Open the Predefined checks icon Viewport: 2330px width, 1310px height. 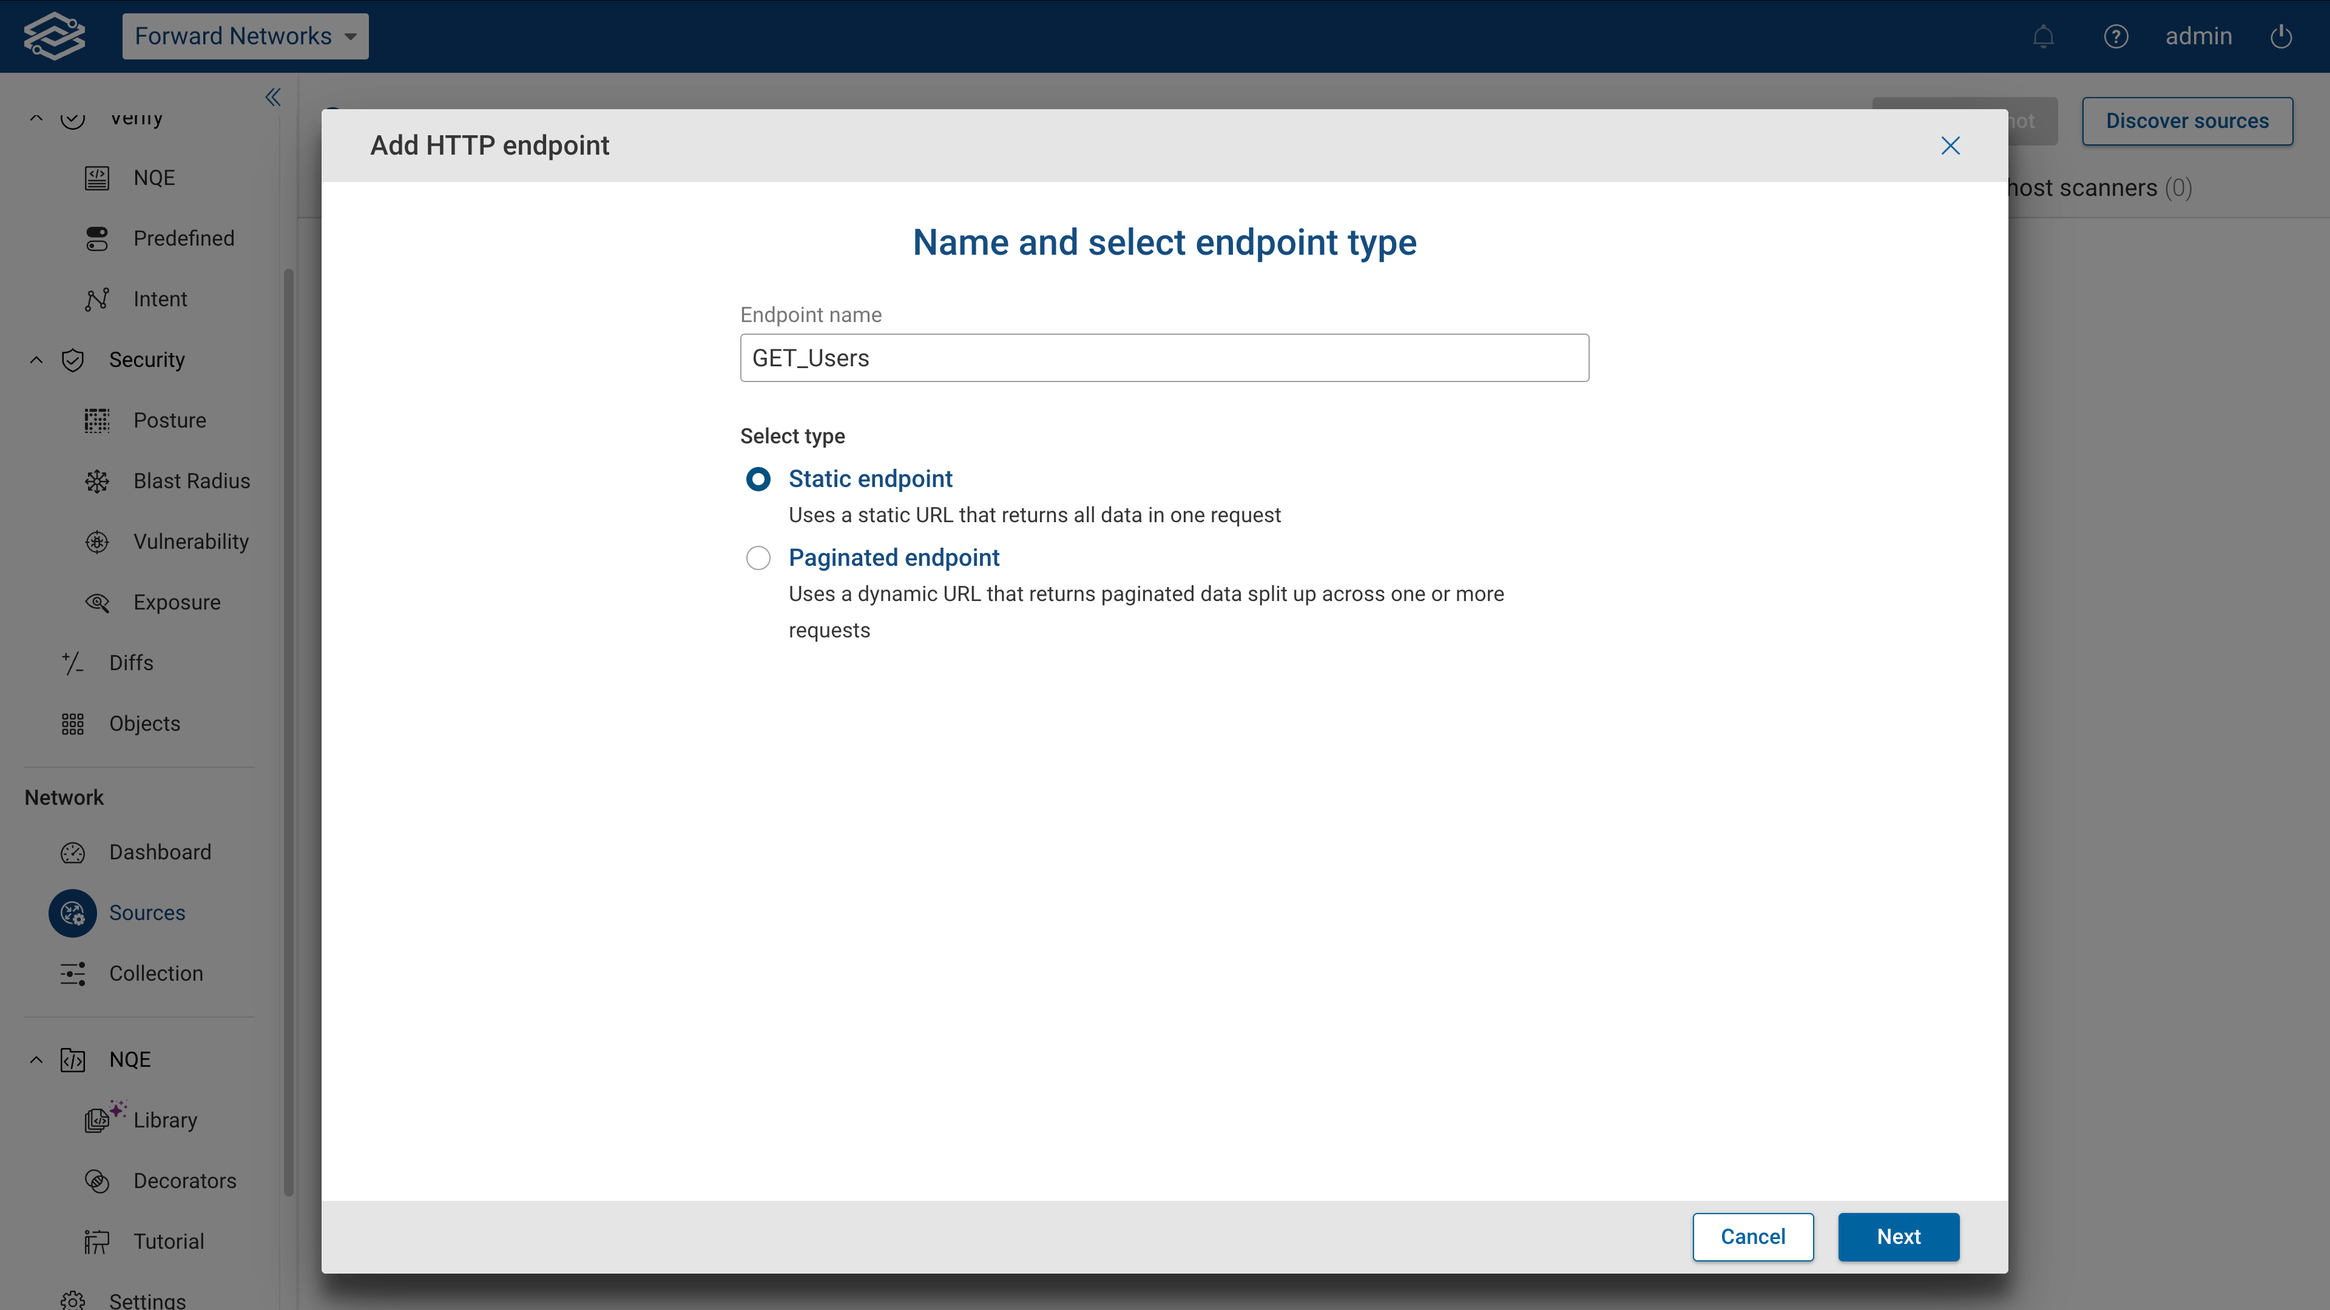tap(97, 238)
